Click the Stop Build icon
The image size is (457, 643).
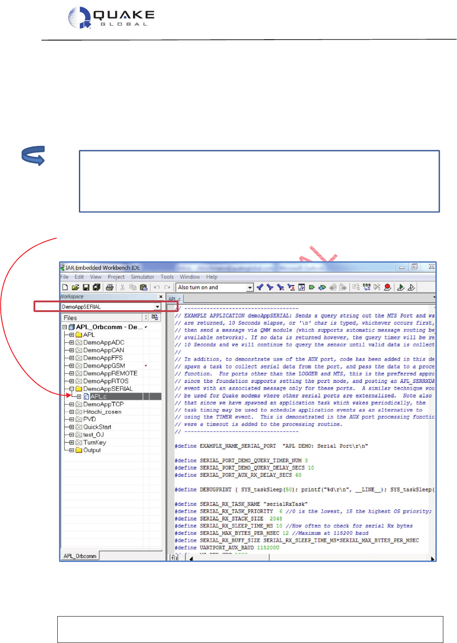(377, 287)
